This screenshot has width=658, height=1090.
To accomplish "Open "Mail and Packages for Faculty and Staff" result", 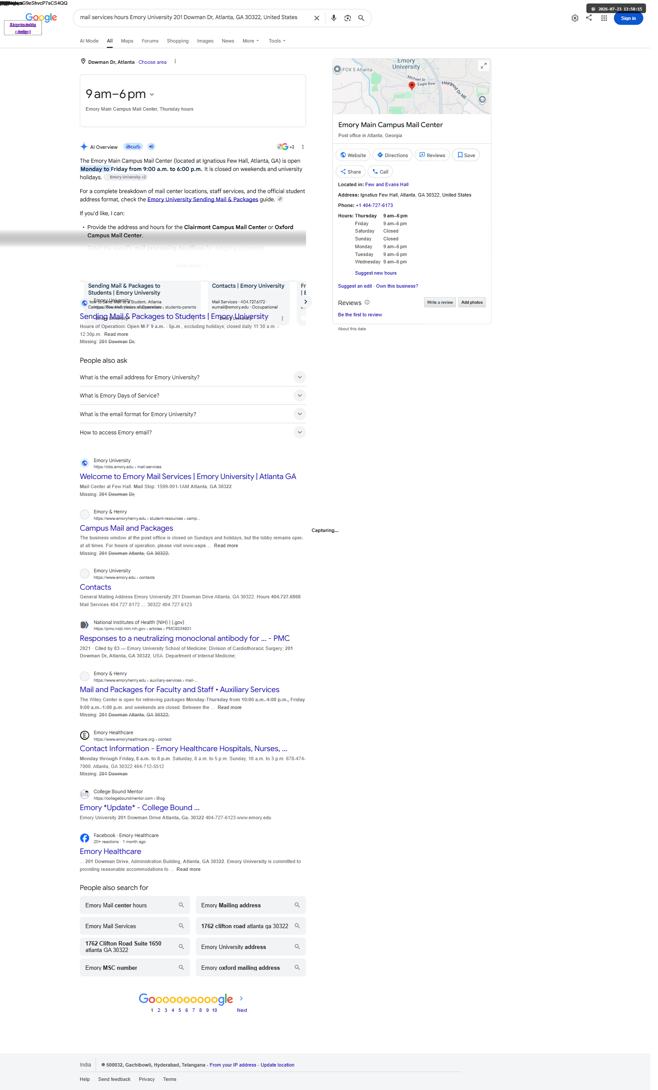I will [x=180, y=689].
